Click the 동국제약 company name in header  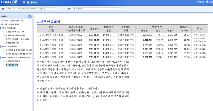pos(32,2)
